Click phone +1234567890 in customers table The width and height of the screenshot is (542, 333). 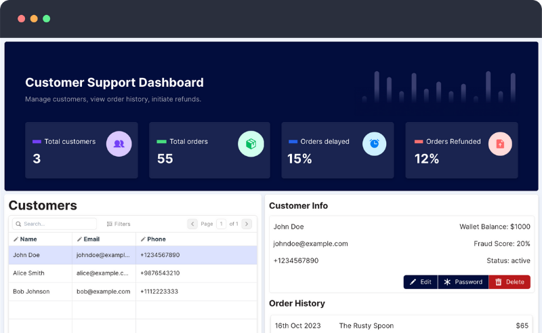160,255
